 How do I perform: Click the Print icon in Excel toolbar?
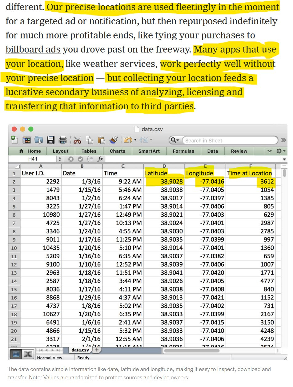63,140
